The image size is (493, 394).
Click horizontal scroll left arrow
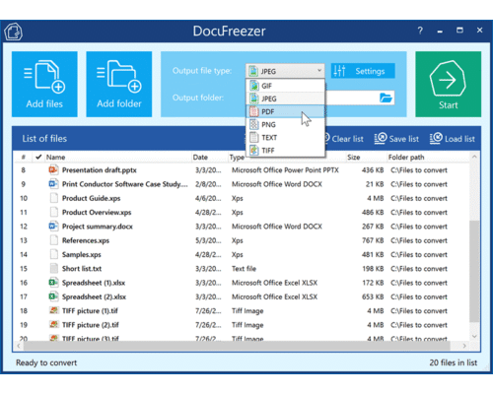tap(19, 346)
